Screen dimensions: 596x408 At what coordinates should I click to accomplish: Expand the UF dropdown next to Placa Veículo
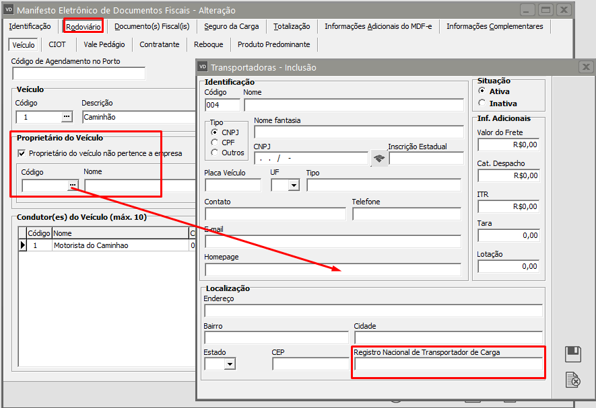click(293, 186)
